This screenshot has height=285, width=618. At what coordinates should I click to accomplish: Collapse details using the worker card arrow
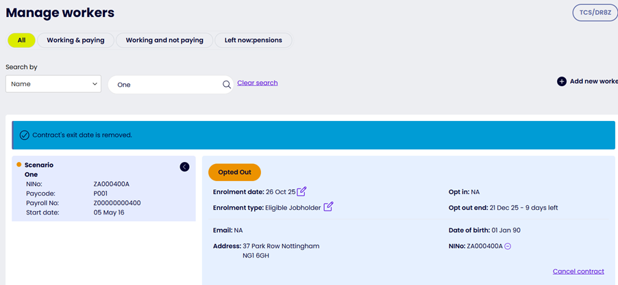184,167
